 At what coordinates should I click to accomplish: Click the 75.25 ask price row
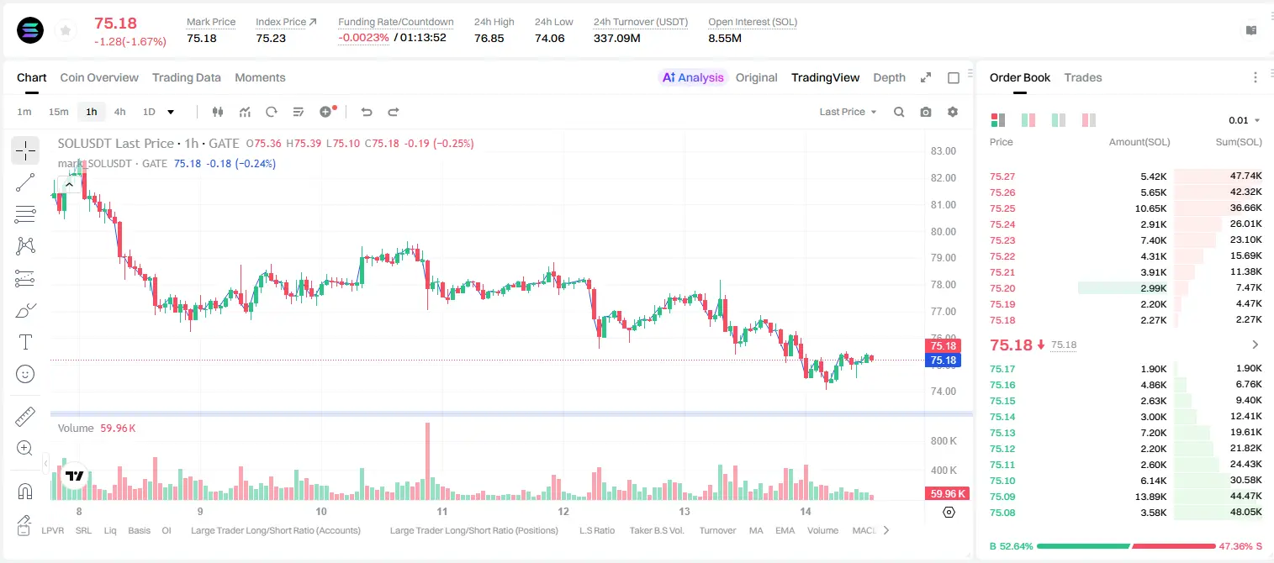coord(1125,208)
